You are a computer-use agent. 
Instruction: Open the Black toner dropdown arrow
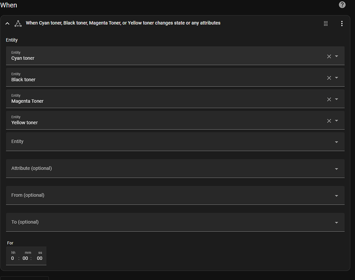(336, 78)
